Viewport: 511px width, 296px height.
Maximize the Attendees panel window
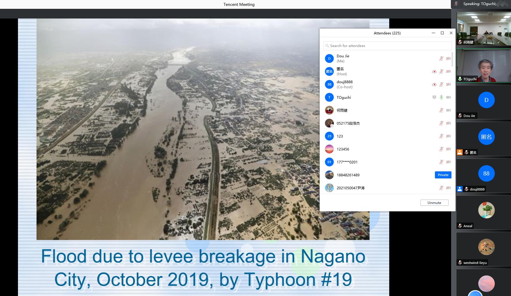point(442,33)
